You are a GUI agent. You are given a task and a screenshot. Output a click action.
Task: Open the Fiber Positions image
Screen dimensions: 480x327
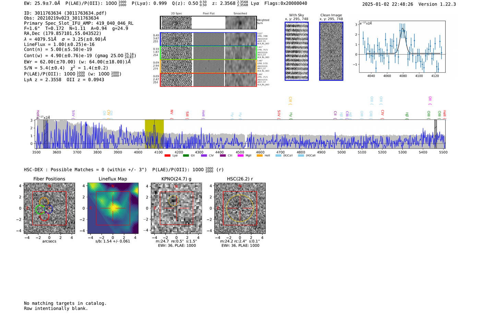(49, 208)
